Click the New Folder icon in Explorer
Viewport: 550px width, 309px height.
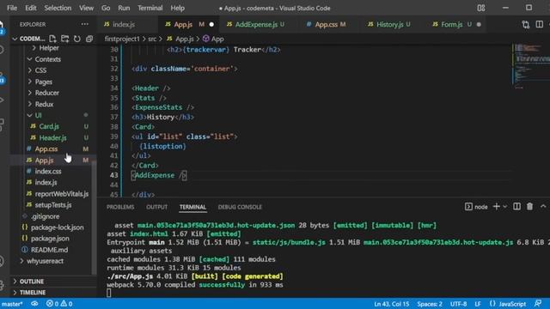pos(65,39)
